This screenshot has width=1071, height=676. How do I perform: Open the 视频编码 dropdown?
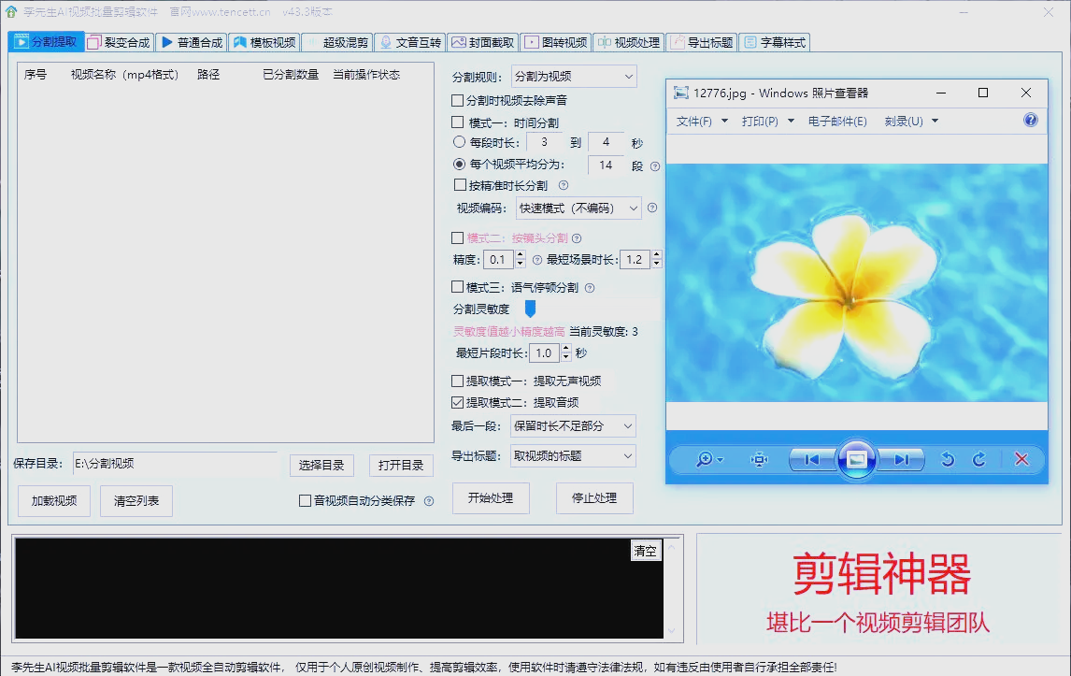(578, 208)
